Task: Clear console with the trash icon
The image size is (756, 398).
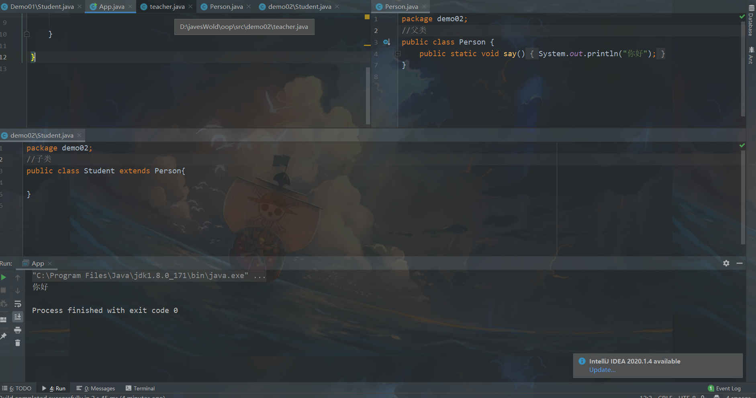Action: click(x=18, y=343)
